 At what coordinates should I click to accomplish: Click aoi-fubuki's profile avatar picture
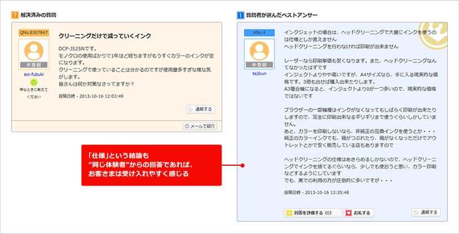[34, 54]
